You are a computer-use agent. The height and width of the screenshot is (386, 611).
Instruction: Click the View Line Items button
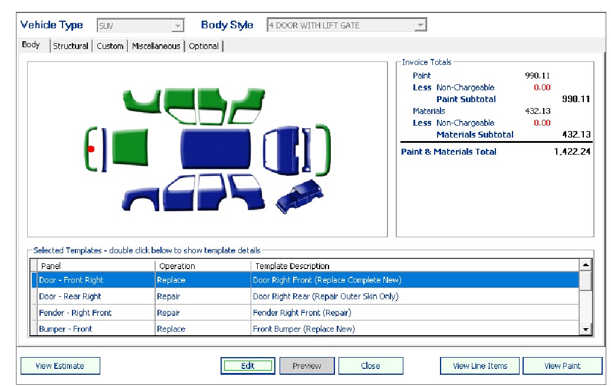(x=479, y=365)
